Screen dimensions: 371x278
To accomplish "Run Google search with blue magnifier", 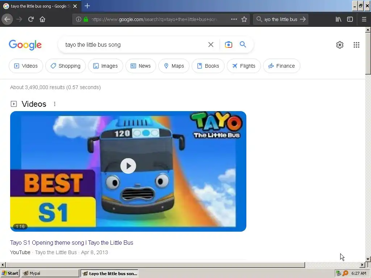I will point(243,44).
